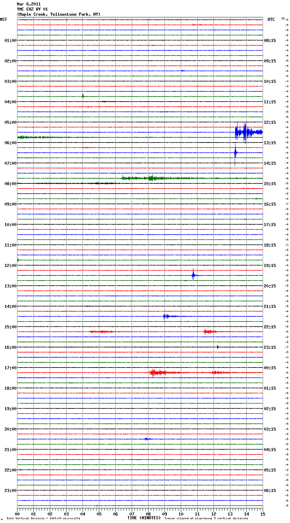This screenshot has width=290, height=523.
Task: Click the date header 'Mar 6,2011'
Action: point(29,4)
